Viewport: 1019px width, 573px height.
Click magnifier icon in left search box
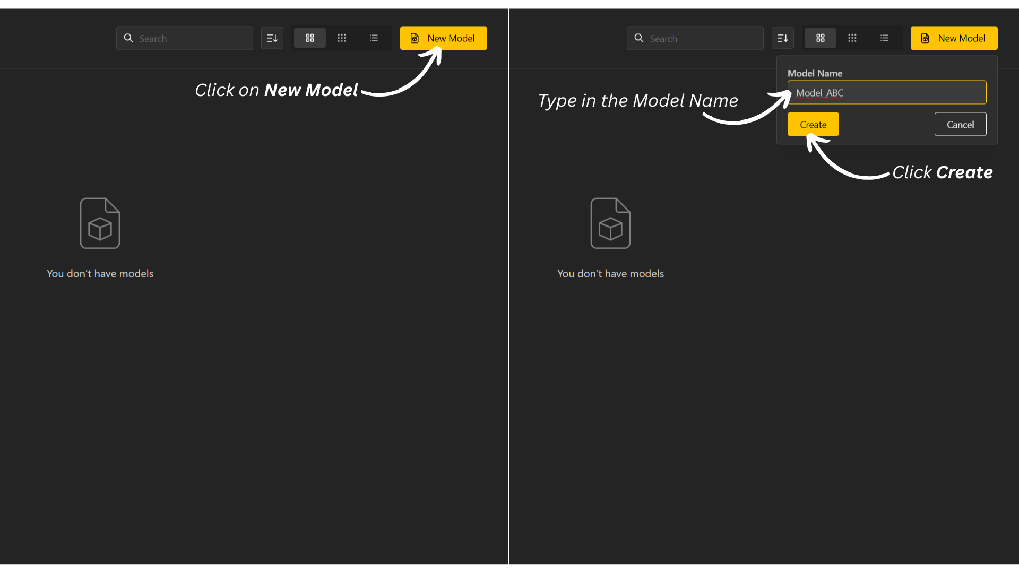pos(128,38)
